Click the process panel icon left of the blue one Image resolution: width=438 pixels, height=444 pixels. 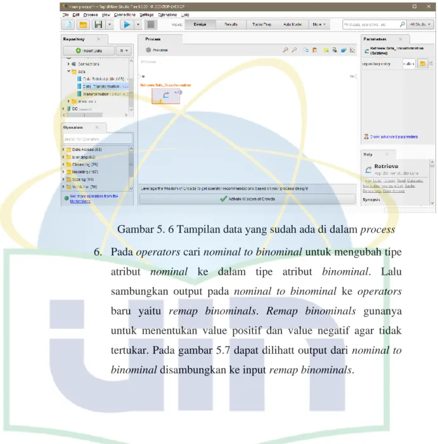335,50
